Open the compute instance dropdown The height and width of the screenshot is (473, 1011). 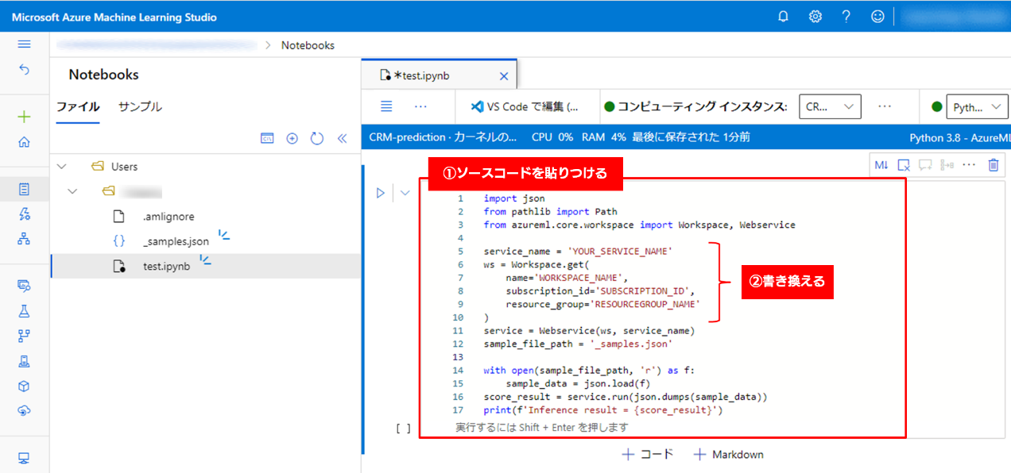coord(830,106)
